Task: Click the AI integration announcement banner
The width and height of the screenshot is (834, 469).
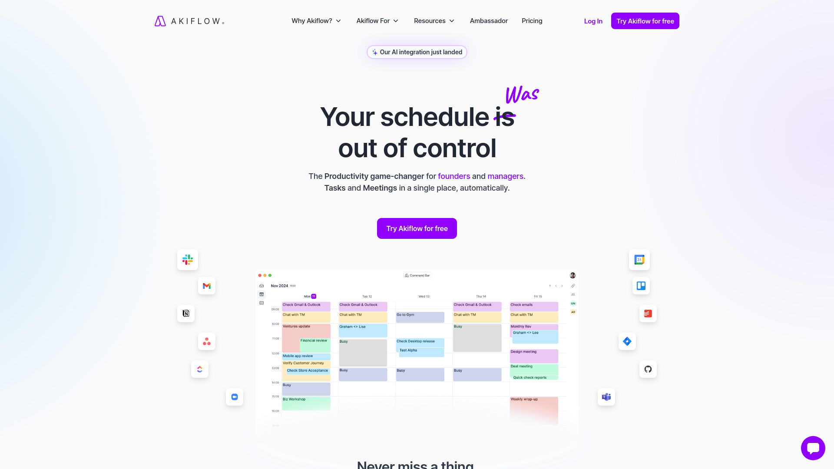Action: 417,52
